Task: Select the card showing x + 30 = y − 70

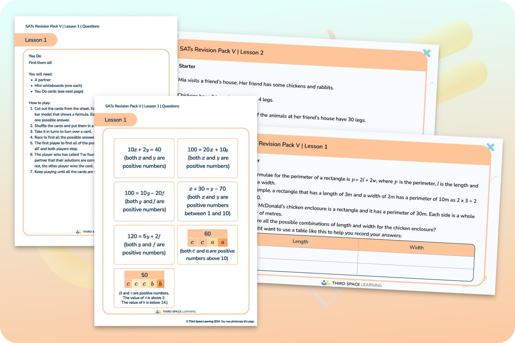Action: [207, 202]
